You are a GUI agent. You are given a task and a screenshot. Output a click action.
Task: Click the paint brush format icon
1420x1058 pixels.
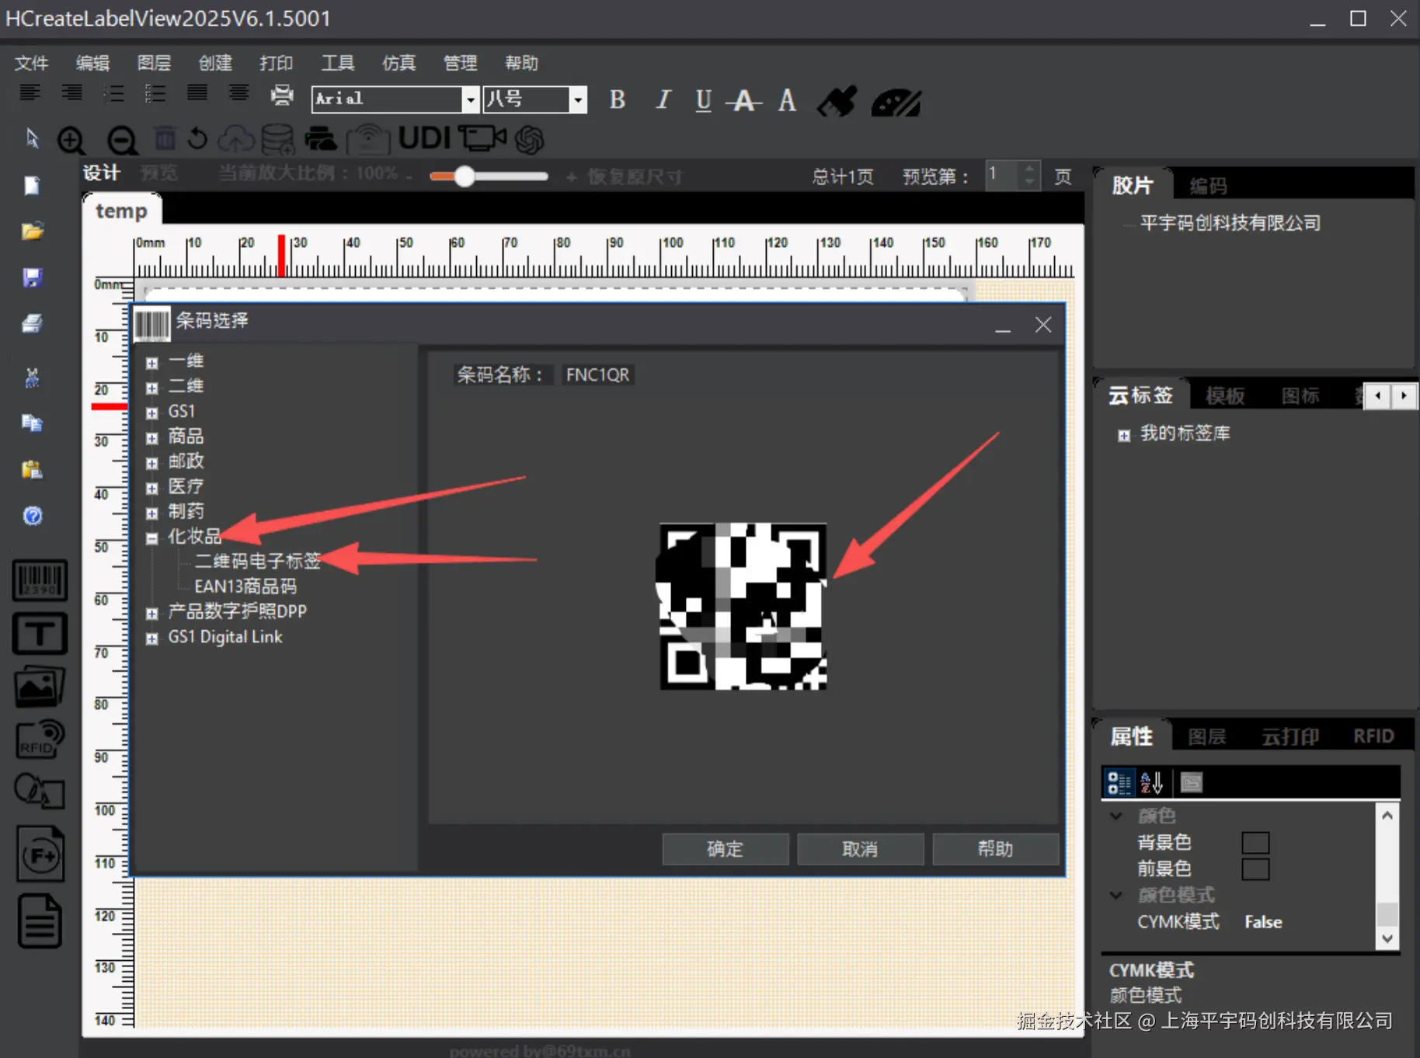837,101
